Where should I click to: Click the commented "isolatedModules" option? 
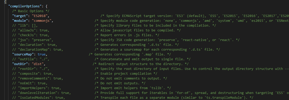click(39, 98)
